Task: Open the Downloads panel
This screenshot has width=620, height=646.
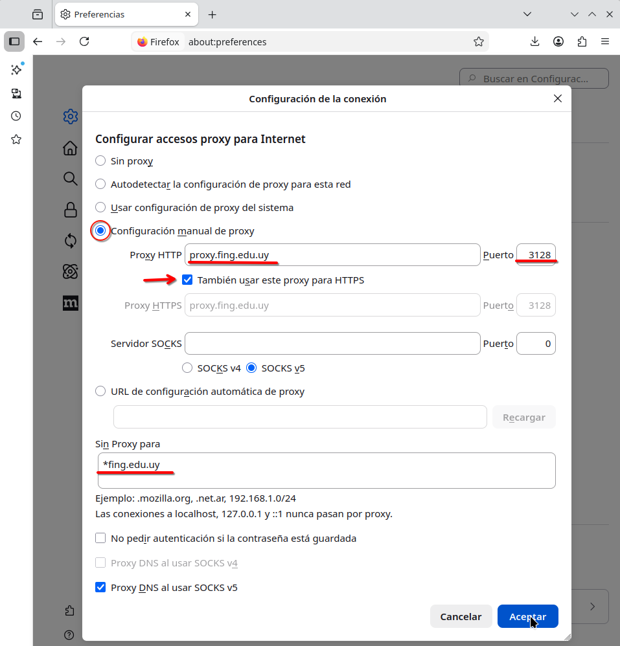Action: [x=534, y=41]
